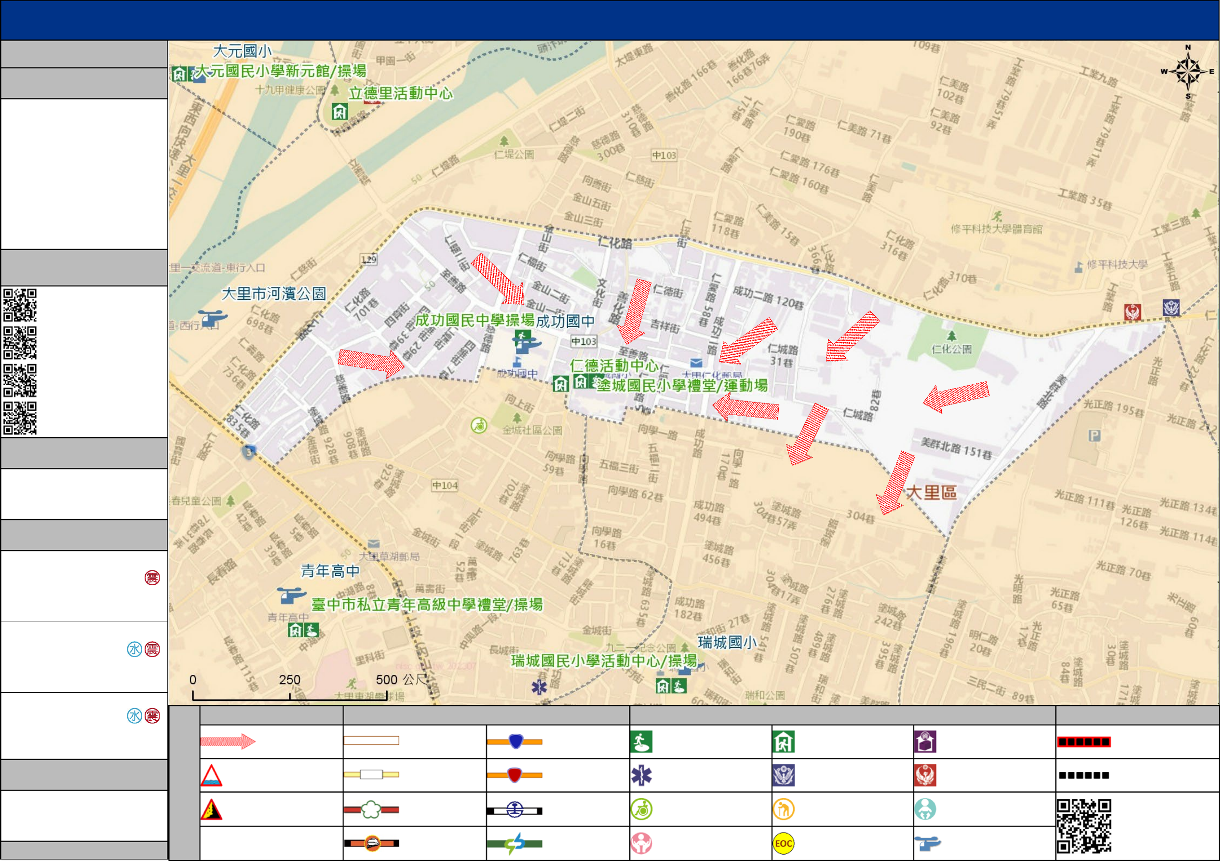Click the black dashed boundary line in legend
Screen dimensions: 1220x861
1084,776
